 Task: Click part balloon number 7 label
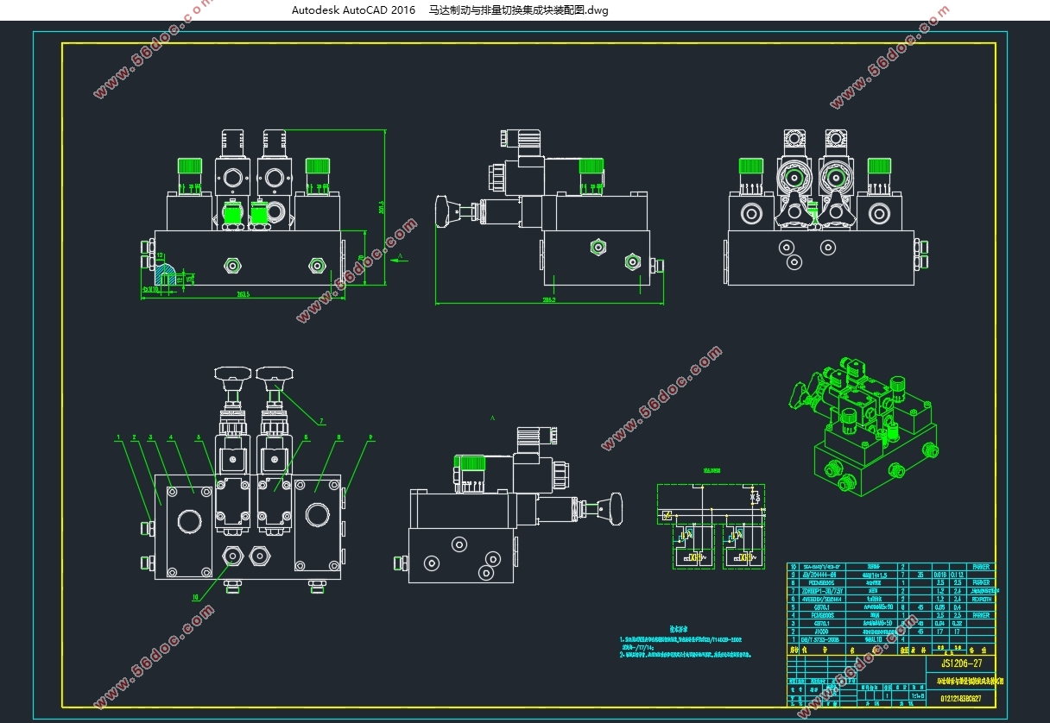click(x=322, y=422)
